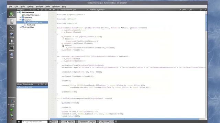The height and width of the screenshot is (123, 220).
Task: Open the Build menu
Action: click(x=23, y=6)
